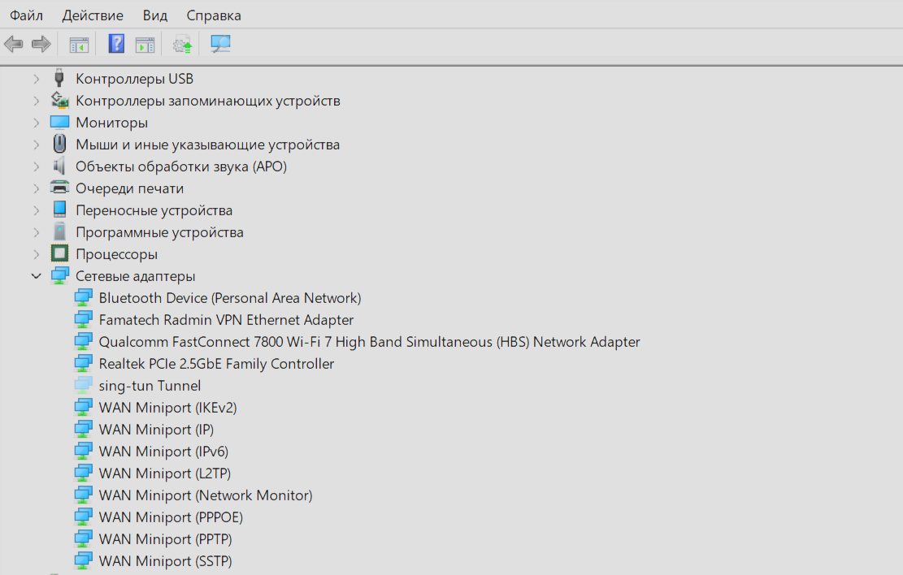Click the Back arrow toolbar icon

click(x=13, y=44)
